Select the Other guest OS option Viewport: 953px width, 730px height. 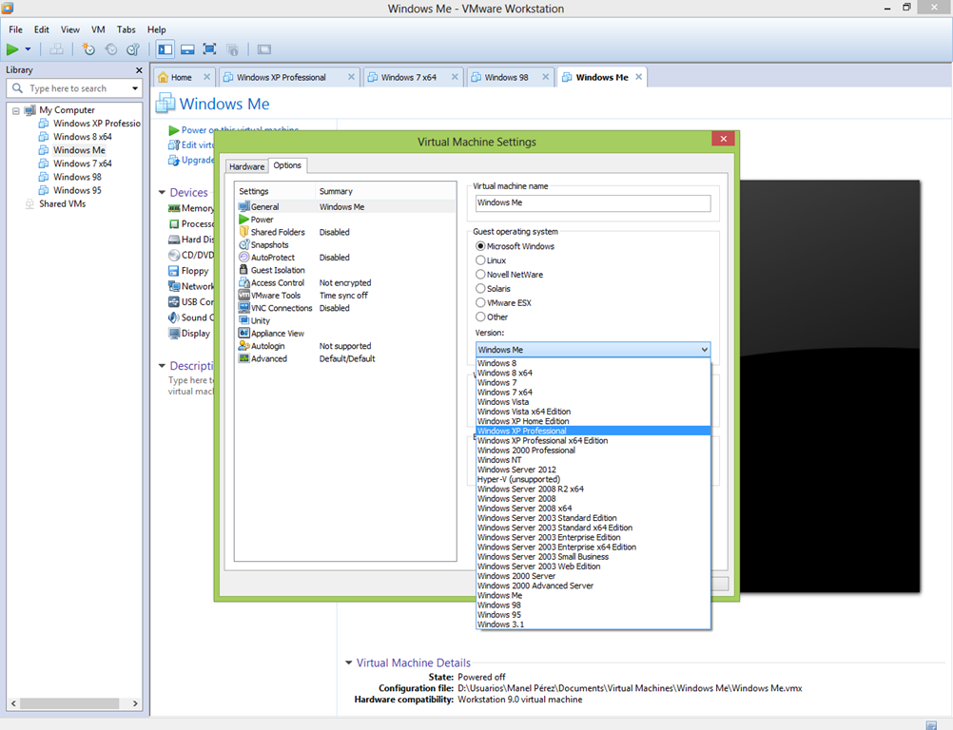click(x=480, y=317)
